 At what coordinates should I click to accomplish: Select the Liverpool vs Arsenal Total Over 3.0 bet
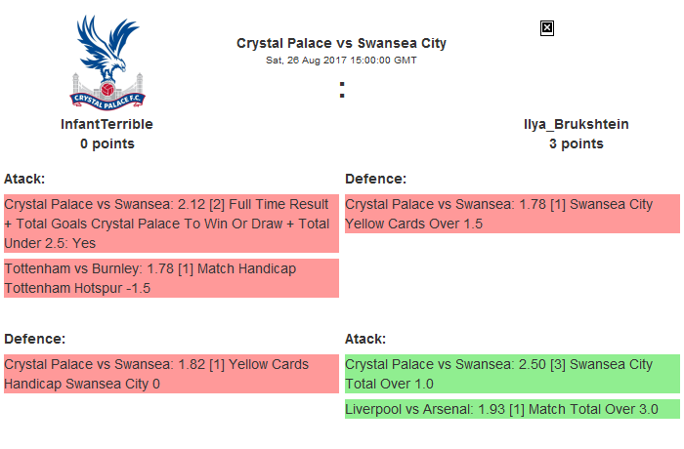tap(512, 408)
